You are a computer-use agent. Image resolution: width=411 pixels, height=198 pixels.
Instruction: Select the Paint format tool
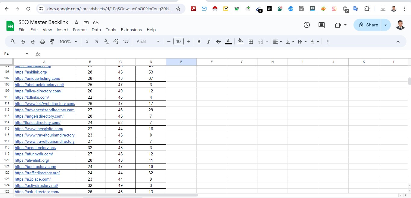click(52, 42)
